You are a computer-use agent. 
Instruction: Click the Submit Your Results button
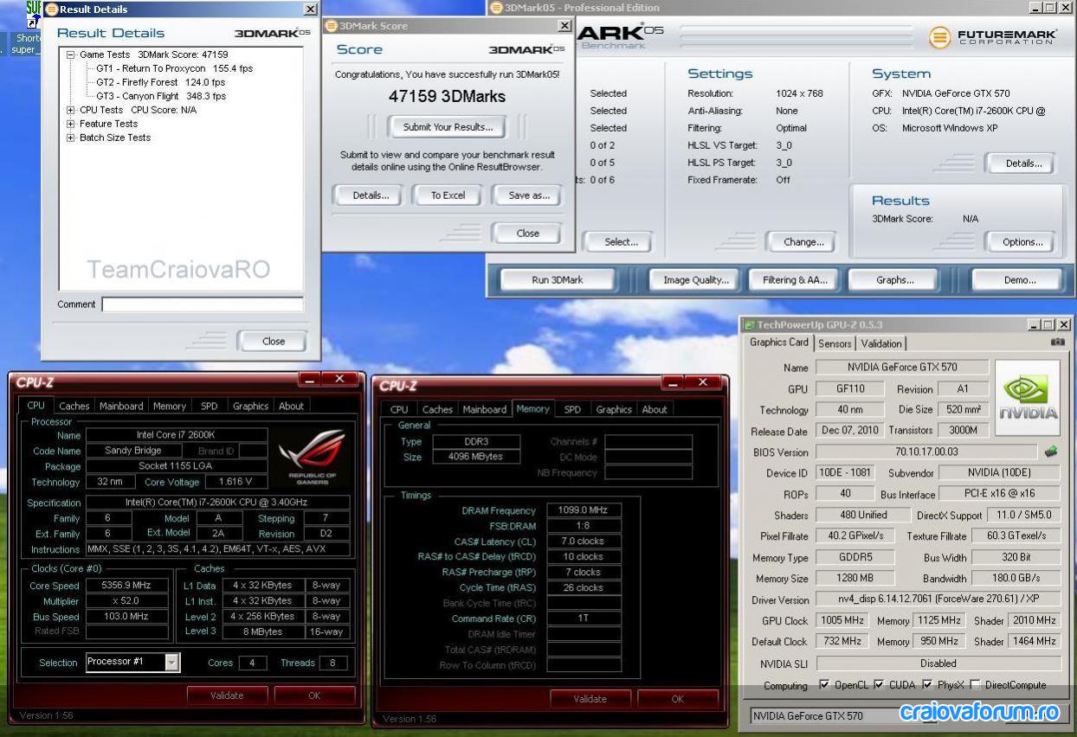point(448,127)
